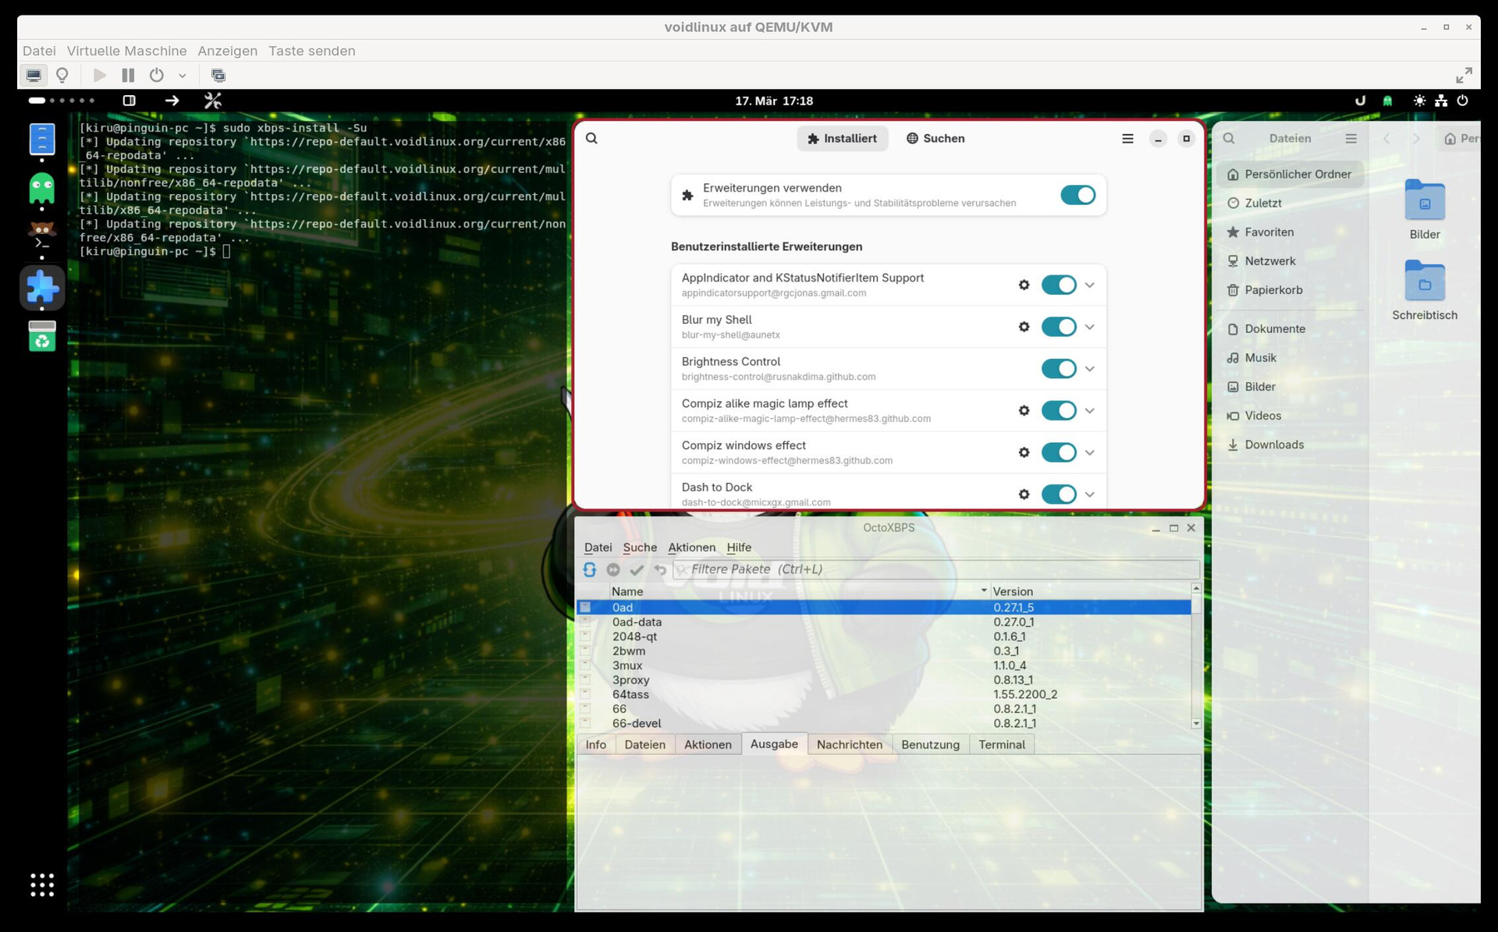
Task: Open Extensions puzzle icon in dock
Action: tap(42, 288)
